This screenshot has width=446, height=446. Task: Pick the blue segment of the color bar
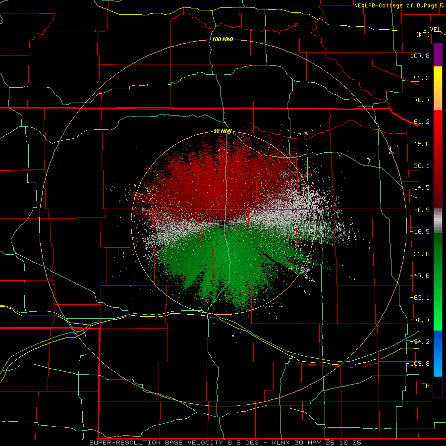click(438, 353)
